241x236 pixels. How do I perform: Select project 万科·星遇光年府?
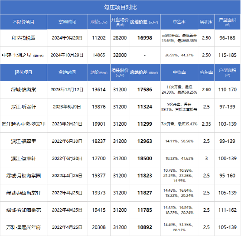click(x=23, y=227)
